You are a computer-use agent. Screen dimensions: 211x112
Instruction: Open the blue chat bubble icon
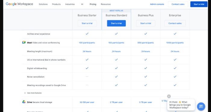[x=201, y=107]
